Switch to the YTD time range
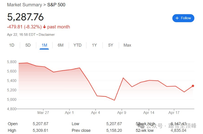 click(77, 45)
